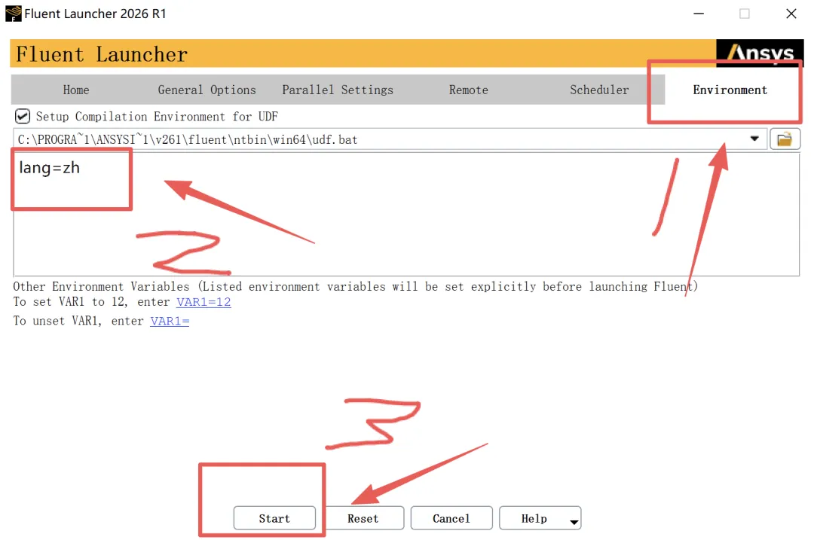Image resolution: width=814 pixels, height=540 pixels.
Task: Click the 'Other Environment Variables' description text
Action: coord(356,286)
